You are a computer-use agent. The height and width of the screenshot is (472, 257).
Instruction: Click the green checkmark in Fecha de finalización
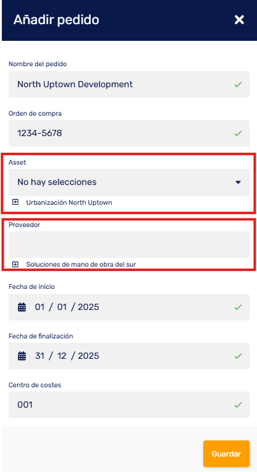238,356
